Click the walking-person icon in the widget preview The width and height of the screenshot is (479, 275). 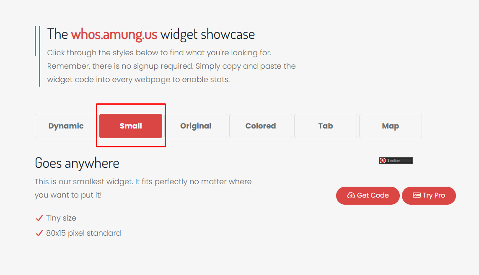(383, 160)
